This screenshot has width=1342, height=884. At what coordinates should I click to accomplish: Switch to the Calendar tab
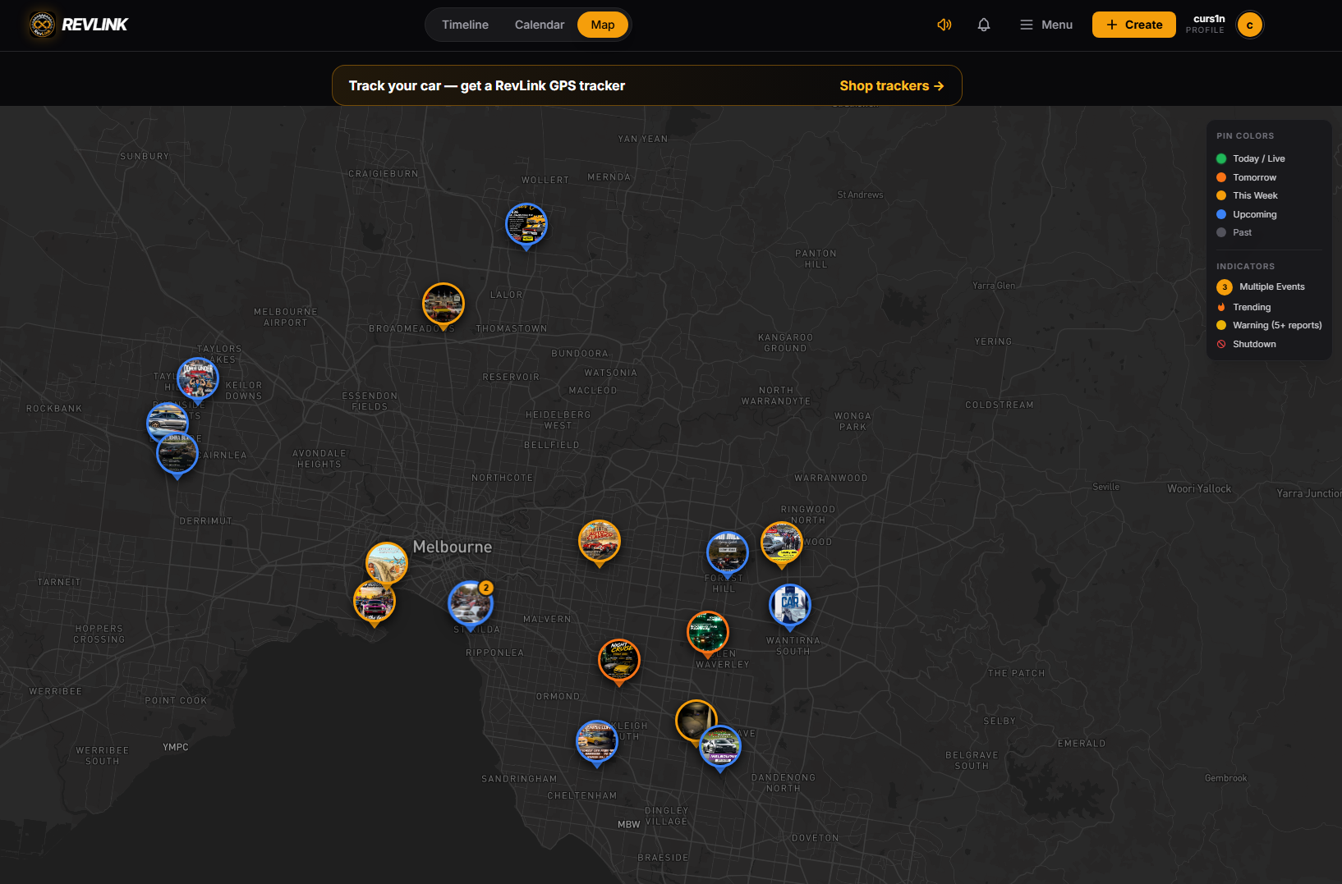tap(540, 25)
